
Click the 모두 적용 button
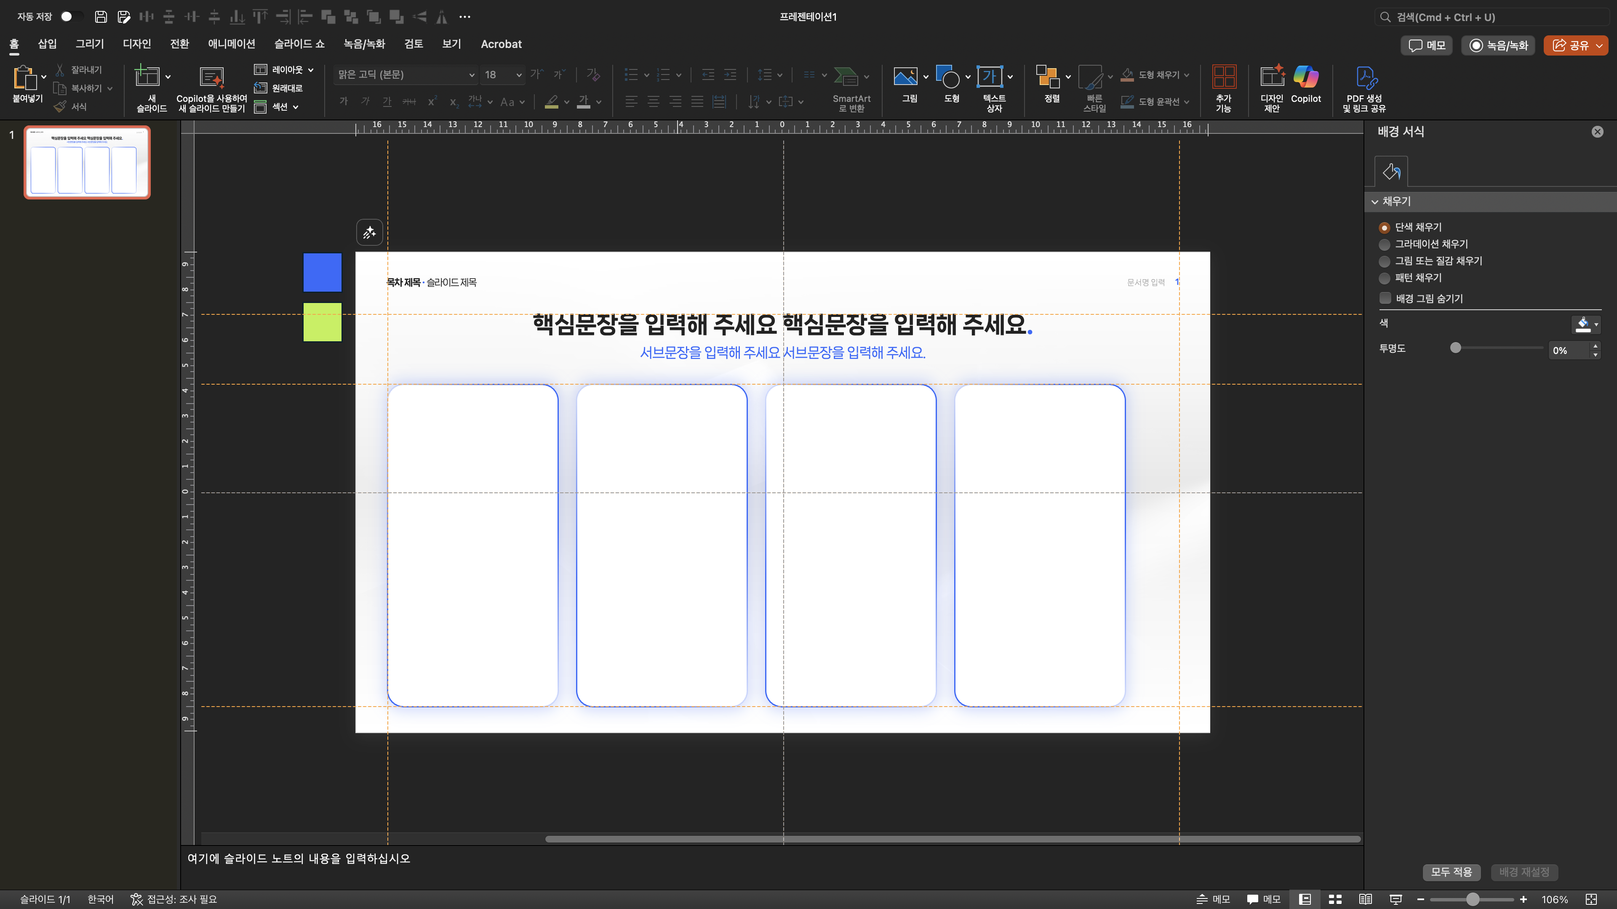[1451, 872]
